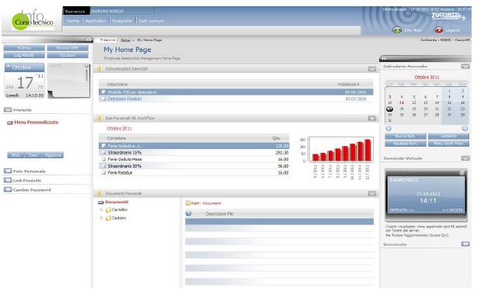
Task: Expand the Benvenuto panel
Action: pos(465,244)
